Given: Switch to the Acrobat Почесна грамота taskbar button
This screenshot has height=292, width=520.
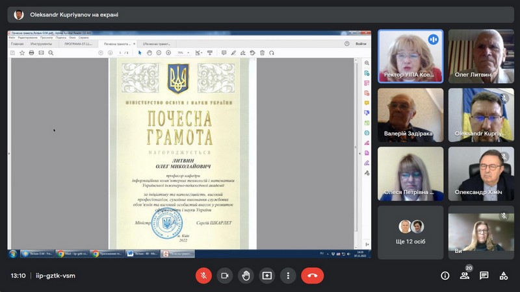Looking at the screenshot, I should pyautogui.click(x=177, y=254).
